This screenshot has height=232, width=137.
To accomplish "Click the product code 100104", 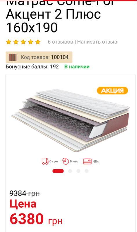I will click(60, 57).
